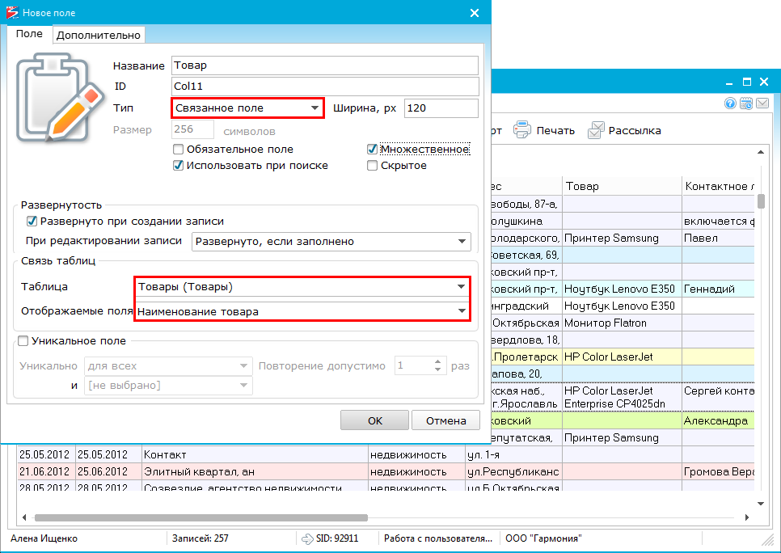Viewport: 781px width, 553px height.
Task: Uncheck the Множественное checkbox
Action: click(x=372, y=149)
